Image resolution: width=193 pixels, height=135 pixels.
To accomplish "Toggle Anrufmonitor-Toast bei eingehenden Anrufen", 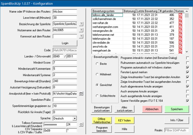I will point(187,77).
